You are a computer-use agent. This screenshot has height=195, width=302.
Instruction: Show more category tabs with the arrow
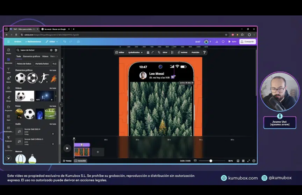pyautogui.click(x=57, y=57)
